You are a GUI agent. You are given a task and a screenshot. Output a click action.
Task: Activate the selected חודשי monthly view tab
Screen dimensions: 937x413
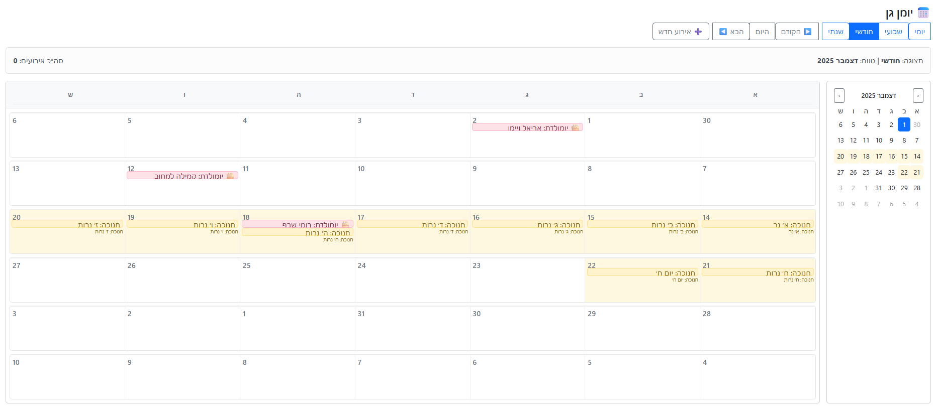[x=864, y=32]
